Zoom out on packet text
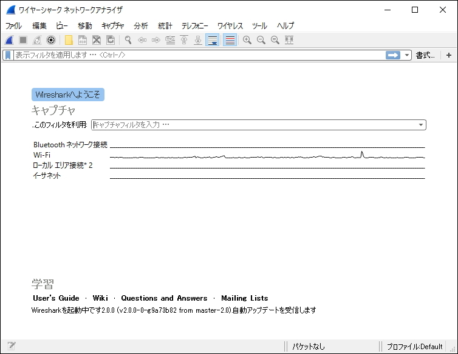 click(x=261, y=40)
